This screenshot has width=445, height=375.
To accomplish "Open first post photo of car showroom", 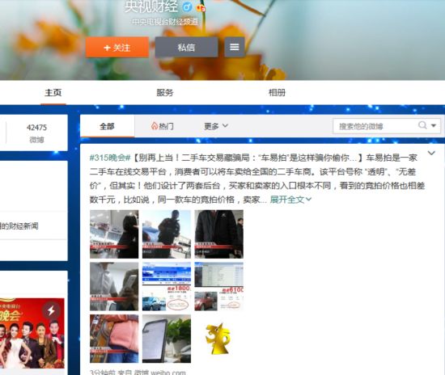I will click(x=114, y=234).
